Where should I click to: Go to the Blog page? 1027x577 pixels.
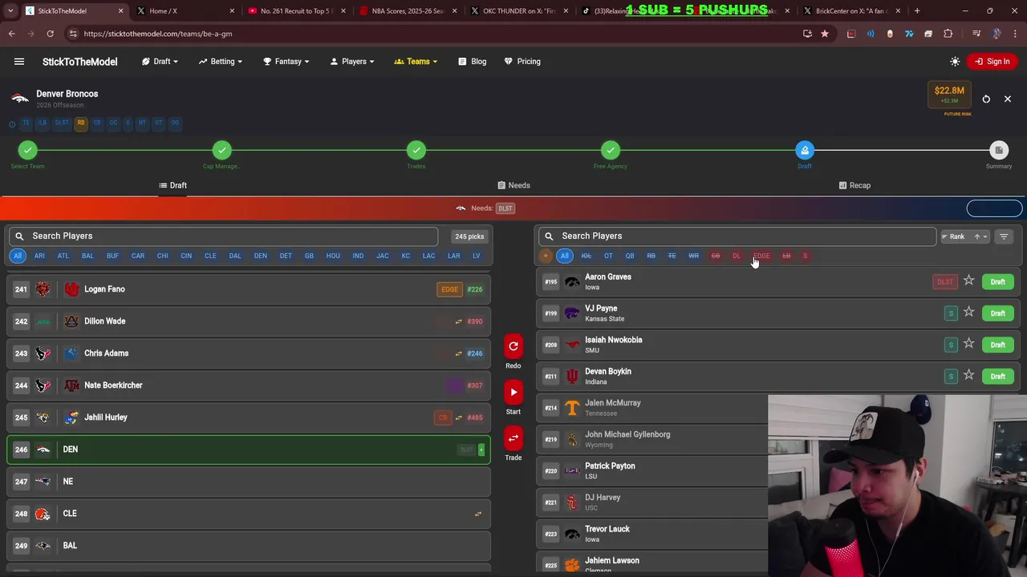coord(473,62)
